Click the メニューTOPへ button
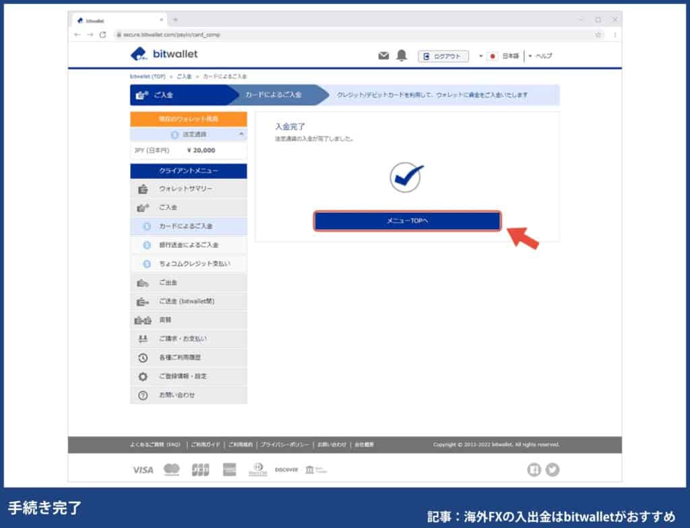The height and width of the screenshot is (528, 690). click(407, 220)
